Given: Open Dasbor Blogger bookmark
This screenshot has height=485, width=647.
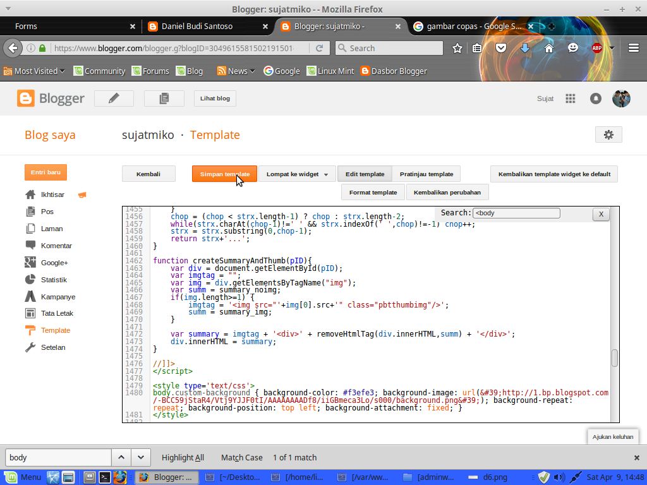Looking at the screenshot, I should click(x=394, y=71).
